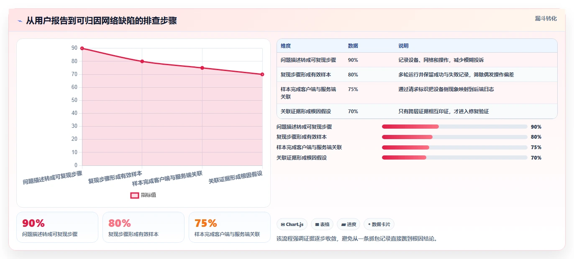Click the 70% figure right of the progress bar
The height and width of the screenshot is (259, 574).
coord(536,158)
